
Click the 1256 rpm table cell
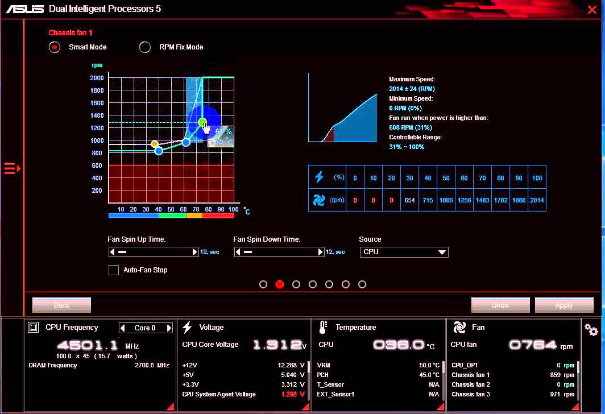[x=464, y=200]
